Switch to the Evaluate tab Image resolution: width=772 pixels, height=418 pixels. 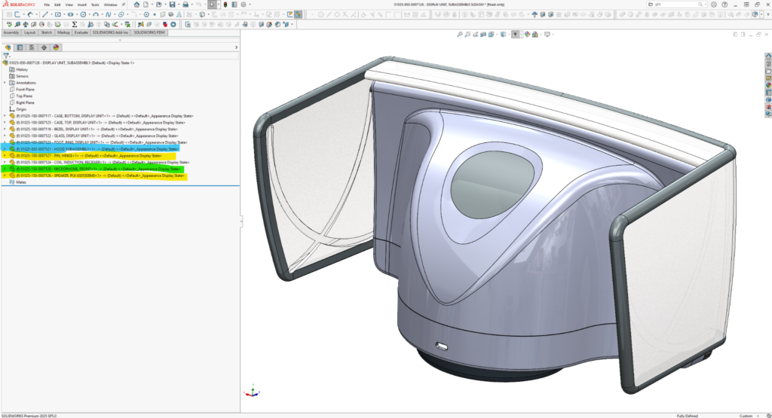tap(81, 32)
